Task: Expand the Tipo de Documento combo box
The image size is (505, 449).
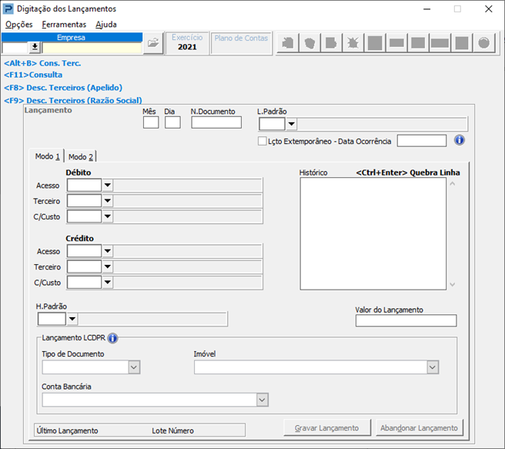Action: tap(134, 368)
